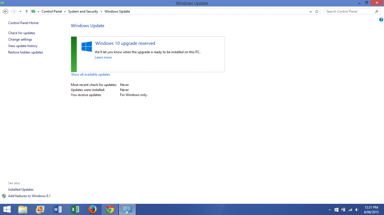Image resolution: width=384 pixels, height=215 pixels.
Task: Open View update history
Action: [23, 46]
